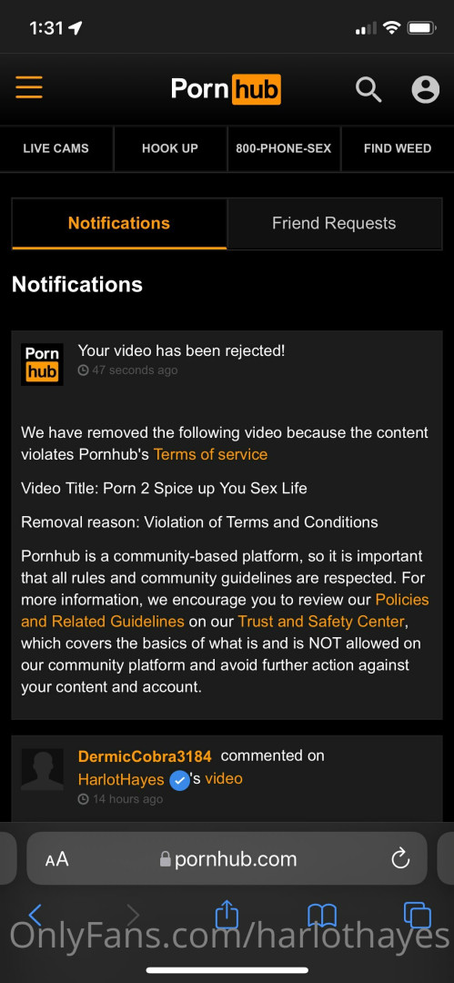Screen dimensions: 454x983
Task: Tap the search magnifier icon
Action: [x=368, y=89]
